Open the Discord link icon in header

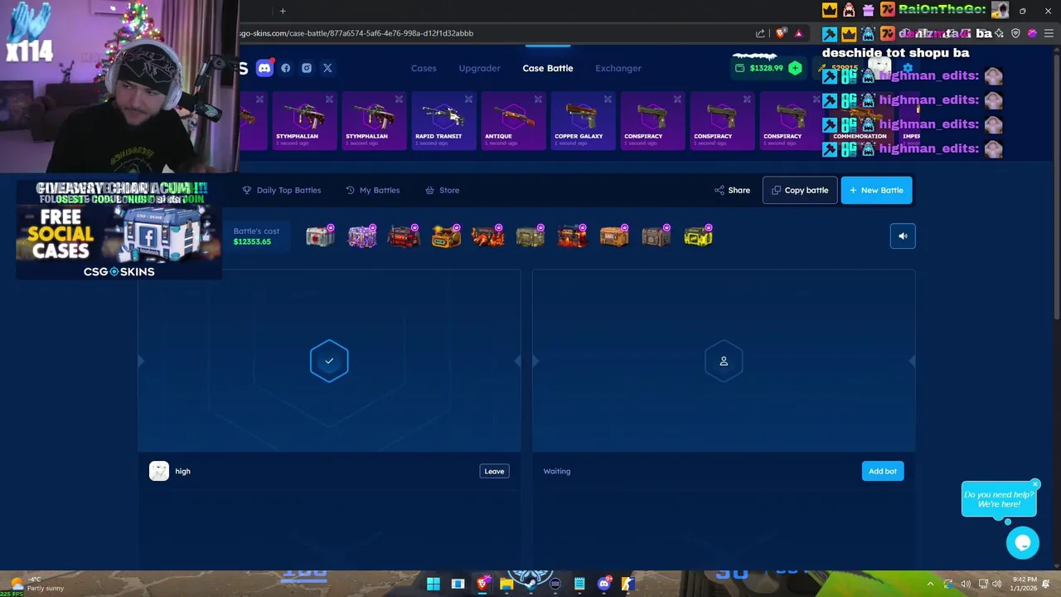[x=264, y=68]
